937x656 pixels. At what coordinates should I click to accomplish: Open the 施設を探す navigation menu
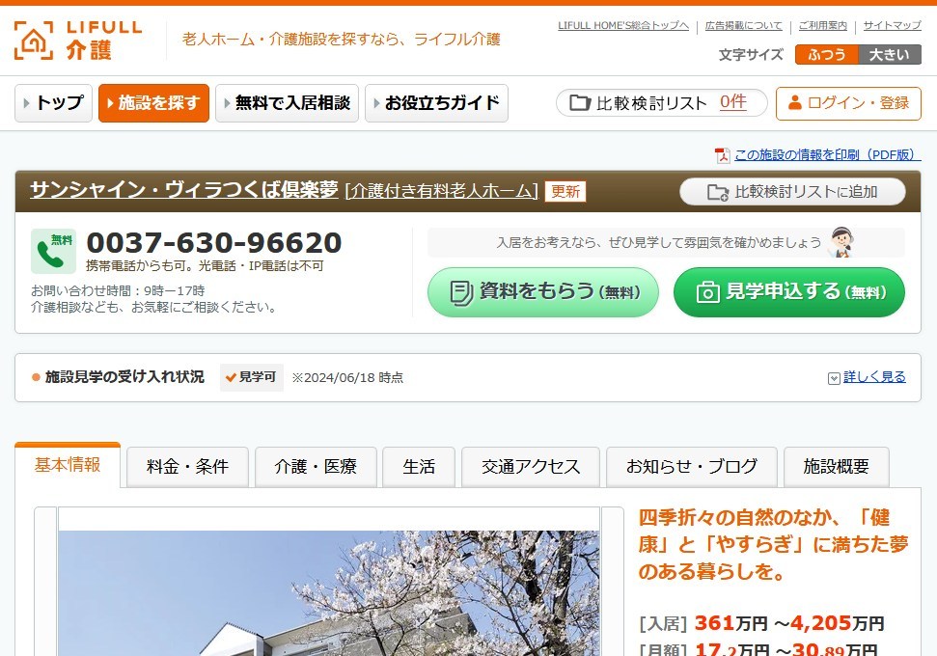(x=153, y=103)
